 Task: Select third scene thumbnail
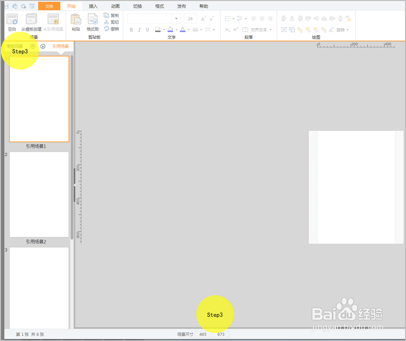pyautogui.click(x=39, y=288)
